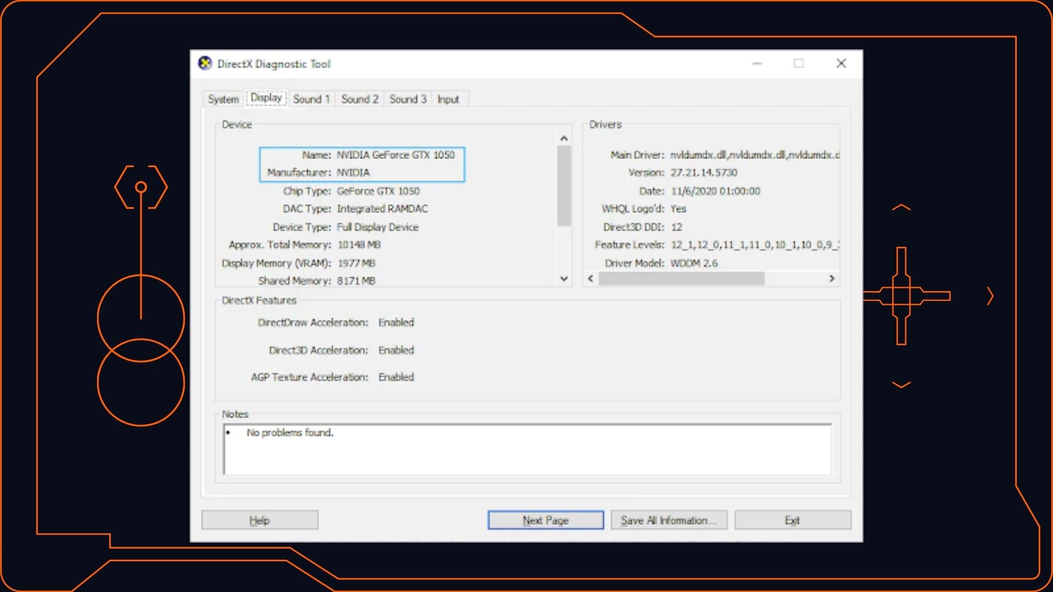Switch to the Input tab
This screenshot has height=592, width=1053.
click(448, 99)
